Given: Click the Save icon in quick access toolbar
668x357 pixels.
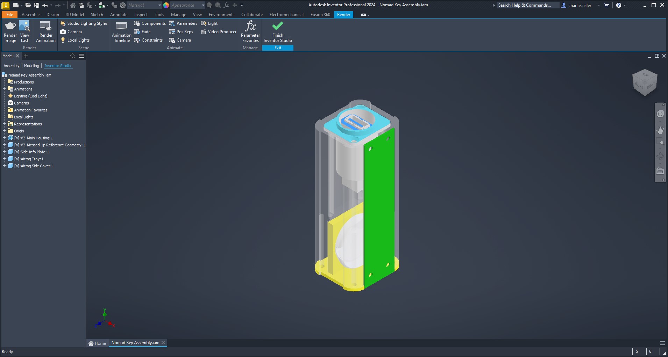Looking at the screenshot, I should [37, 5].
